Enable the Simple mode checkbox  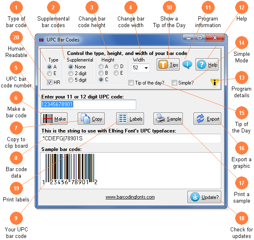click(174, 83)
